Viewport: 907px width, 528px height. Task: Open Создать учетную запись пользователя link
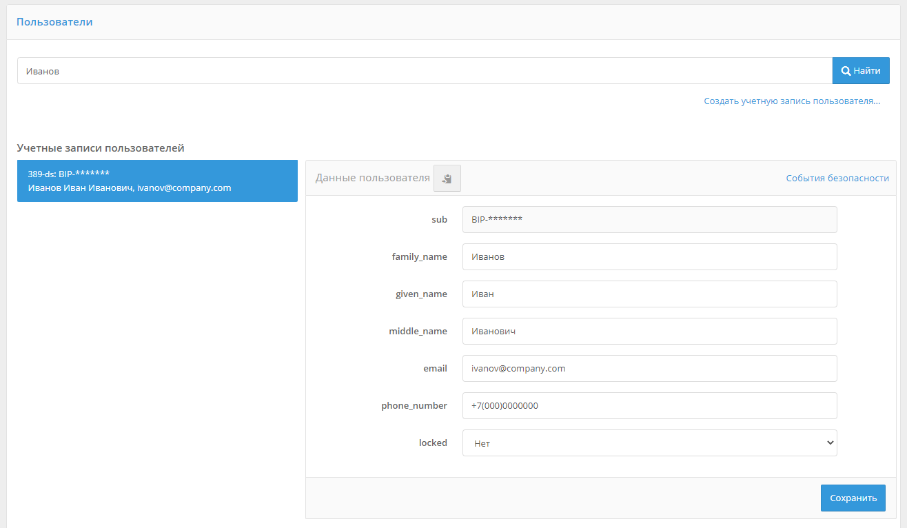pos(792,101)
